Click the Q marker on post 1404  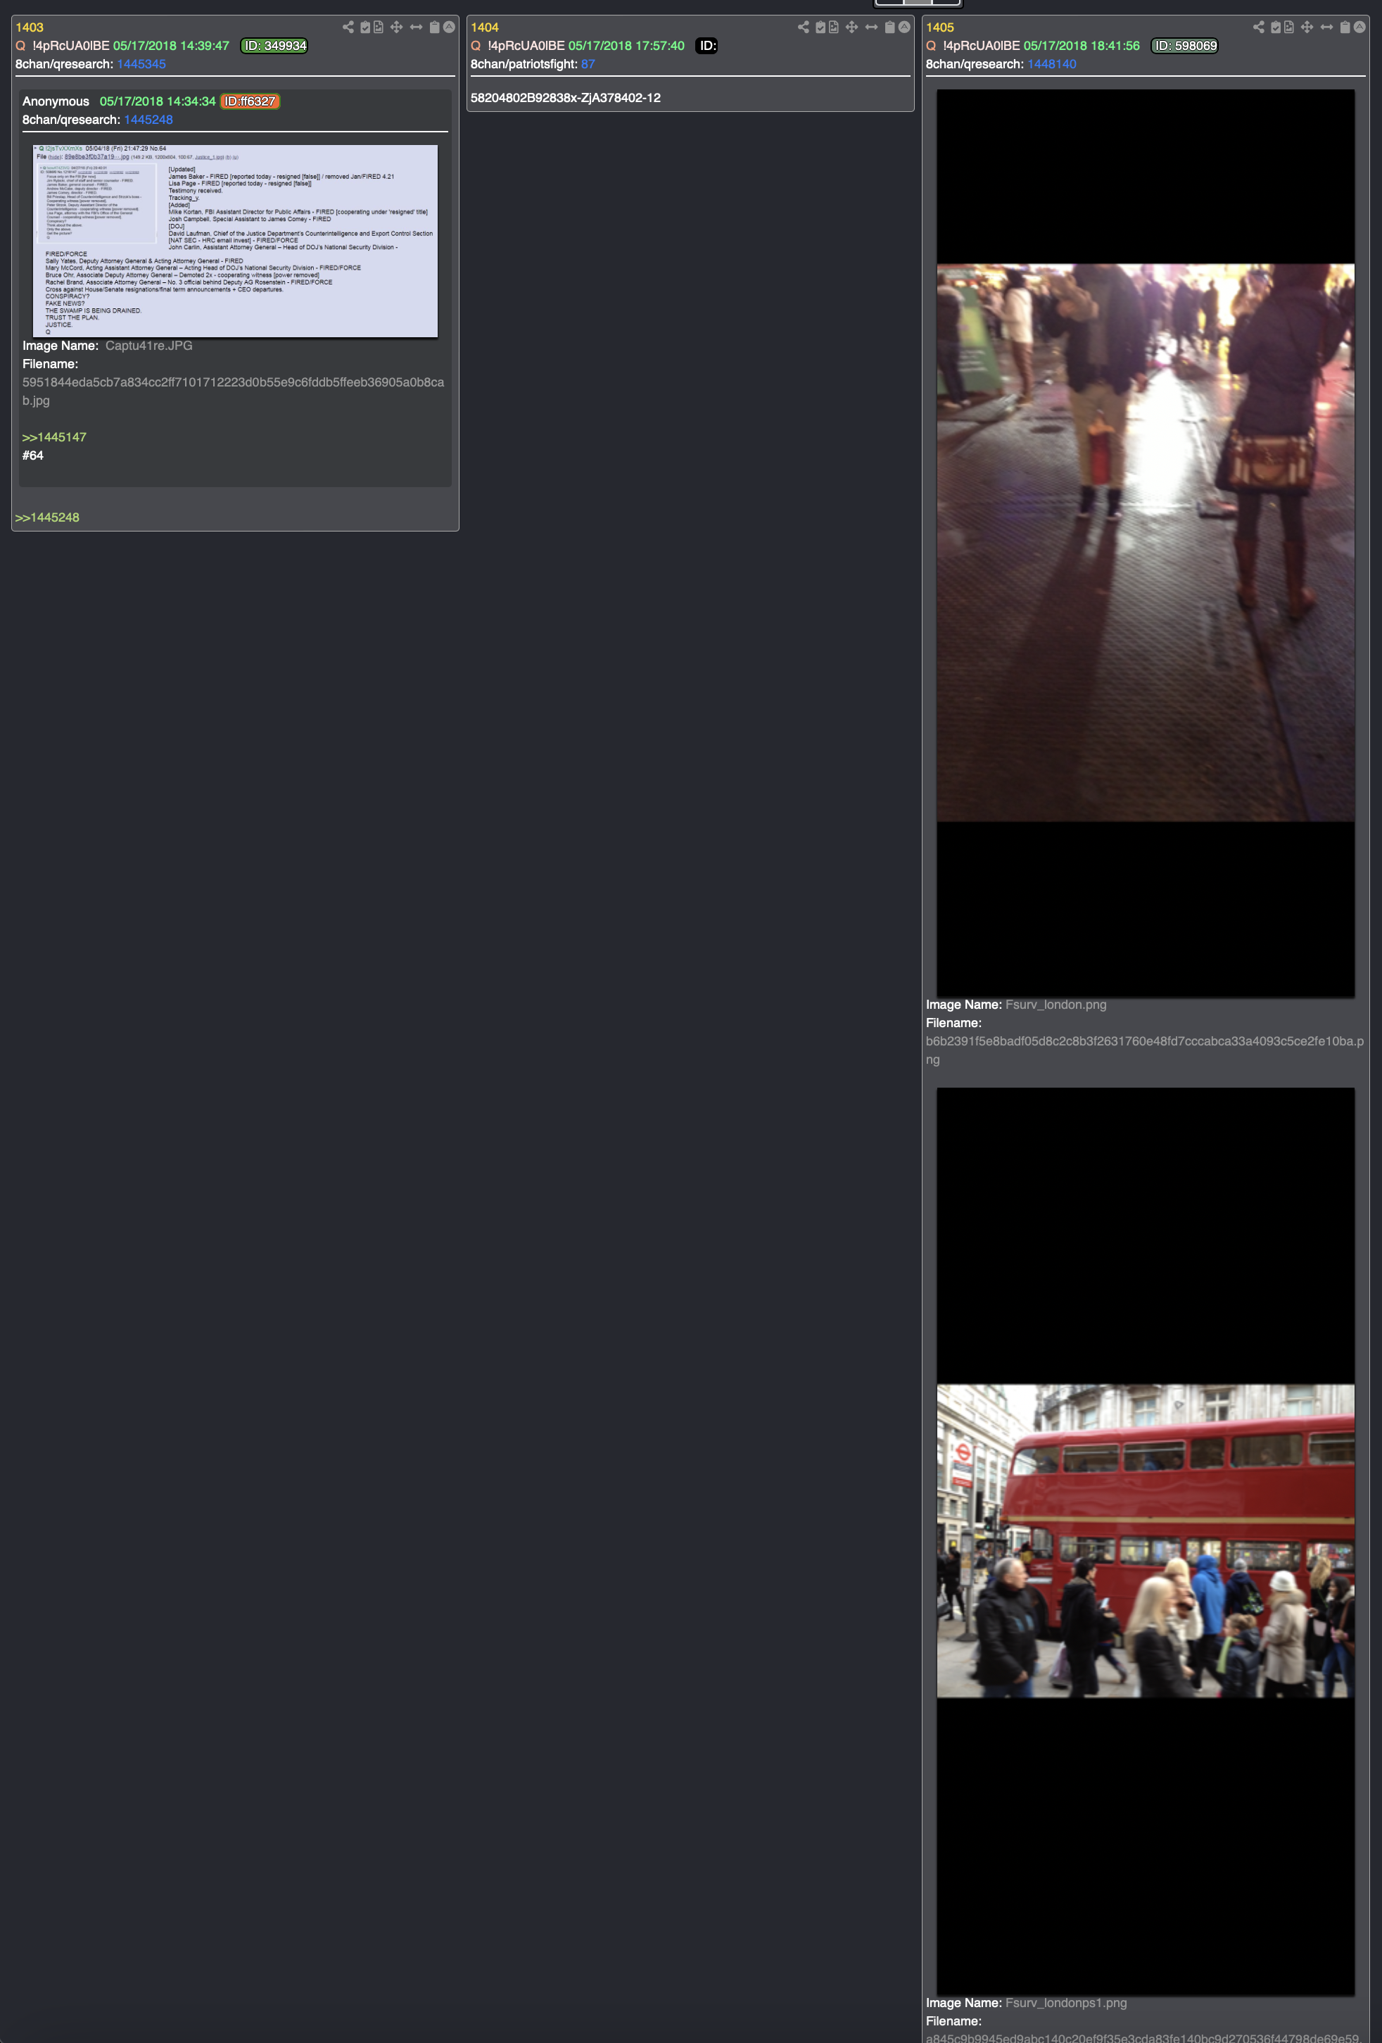tap(475, 46)
